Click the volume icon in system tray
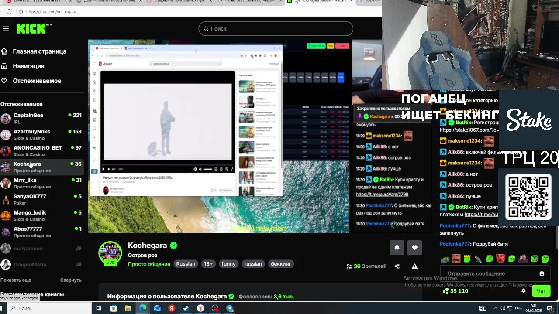This screenshot has height=314, width=559. [x=504, y=308]
